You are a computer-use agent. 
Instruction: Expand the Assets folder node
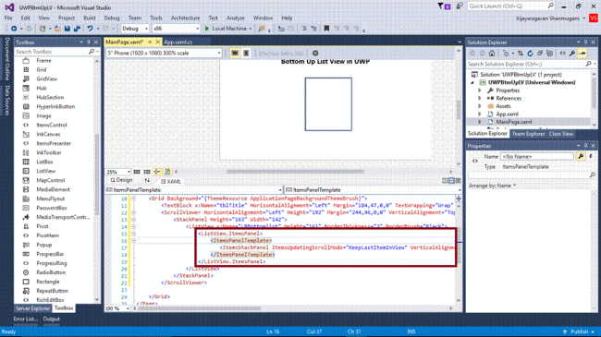coord(480,106)
